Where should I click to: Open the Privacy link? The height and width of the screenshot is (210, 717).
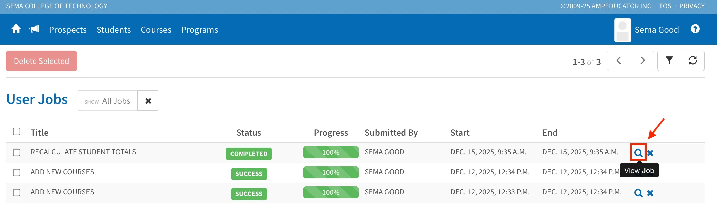point(692,6)
